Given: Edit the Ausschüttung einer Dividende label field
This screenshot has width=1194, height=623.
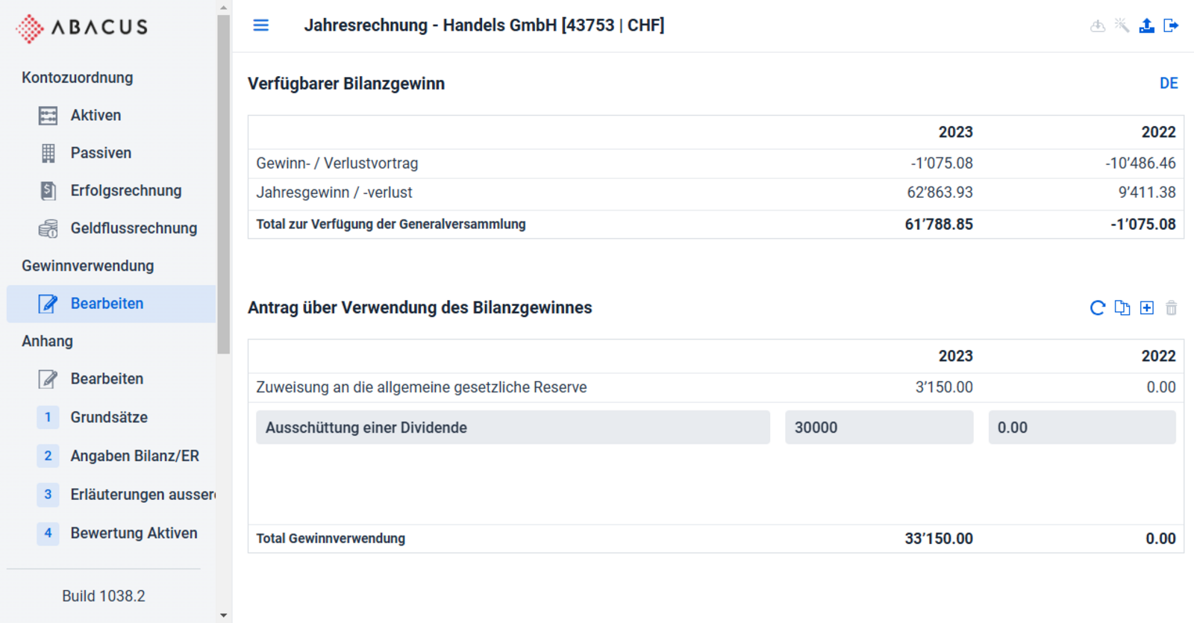Looking at the screenshot, I should pyautogui.click(x=513, y=428).
